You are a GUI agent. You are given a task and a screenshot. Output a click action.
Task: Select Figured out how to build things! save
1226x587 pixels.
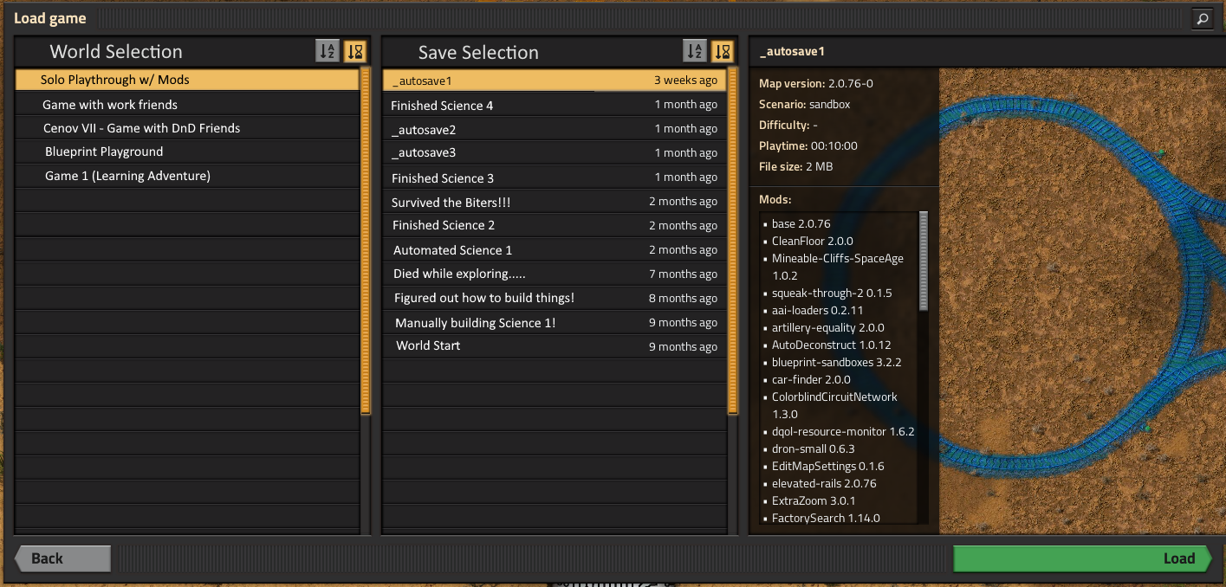[555, 298]
